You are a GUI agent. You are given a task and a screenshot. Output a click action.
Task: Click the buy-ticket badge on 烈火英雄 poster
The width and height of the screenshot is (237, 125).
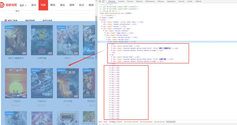(x=76, y=97)
